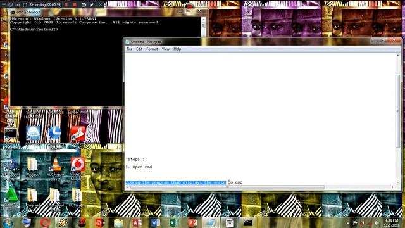Click the Notepad scroll-up arrow
405x228 pixels.
397,55
